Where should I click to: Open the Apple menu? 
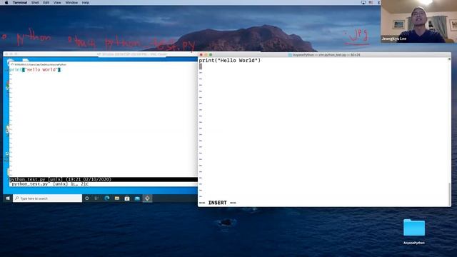(6, 2)
